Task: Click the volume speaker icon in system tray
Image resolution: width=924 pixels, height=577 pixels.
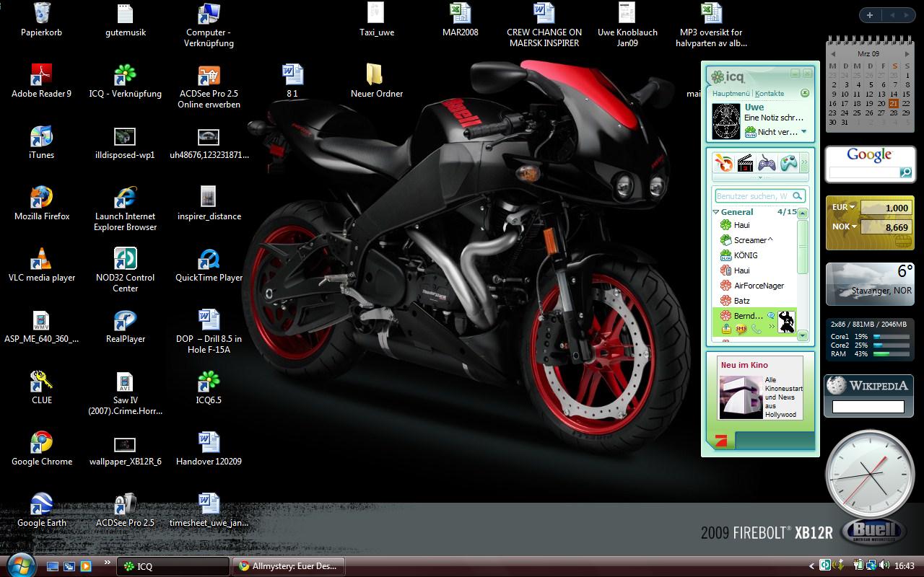Action: (884, 565)
